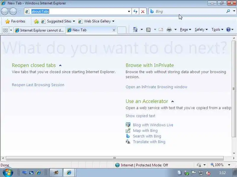This screenshot has width=237, height=177.
Task: Close the New Tab tab
Action: pos(114,30)
